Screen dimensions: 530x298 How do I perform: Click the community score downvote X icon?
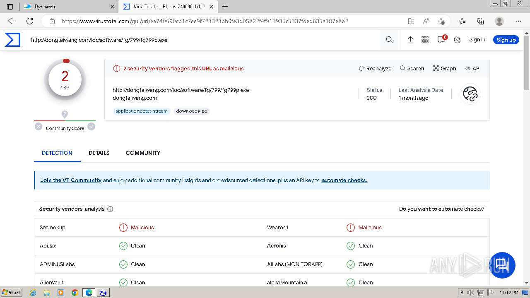pyautogui.click(x=39, y=127)
